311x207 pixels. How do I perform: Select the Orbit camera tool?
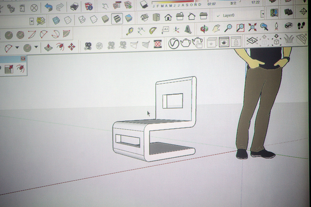click(x=204, y=29)
